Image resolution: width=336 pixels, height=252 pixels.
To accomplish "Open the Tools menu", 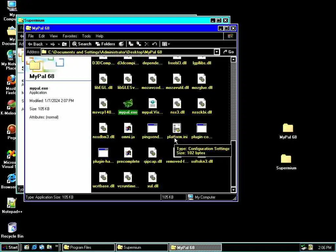I will (x=86, y=36).
